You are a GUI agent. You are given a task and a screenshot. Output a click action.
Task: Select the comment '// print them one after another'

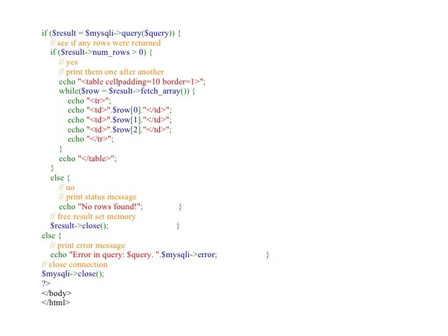coord(111,72)
